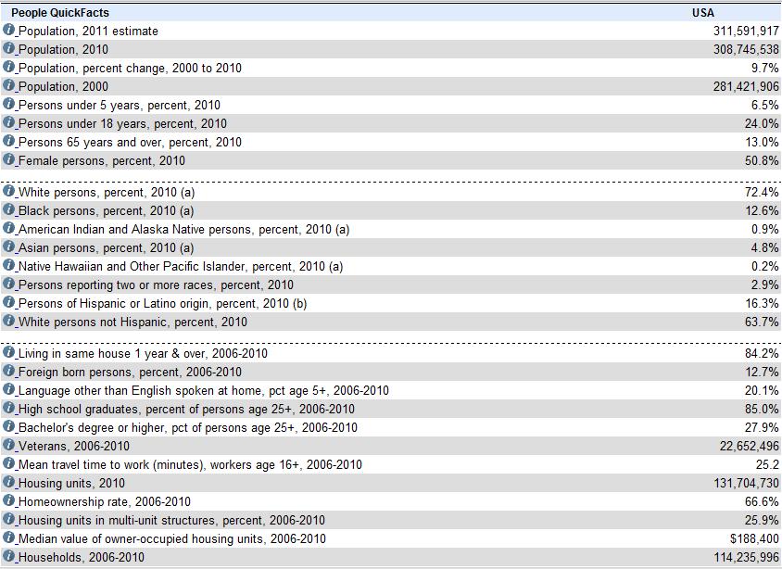Screen dimensions: 782x569
Task: Click info icon beside Housing units, 2010
Action: pos(8,482)
